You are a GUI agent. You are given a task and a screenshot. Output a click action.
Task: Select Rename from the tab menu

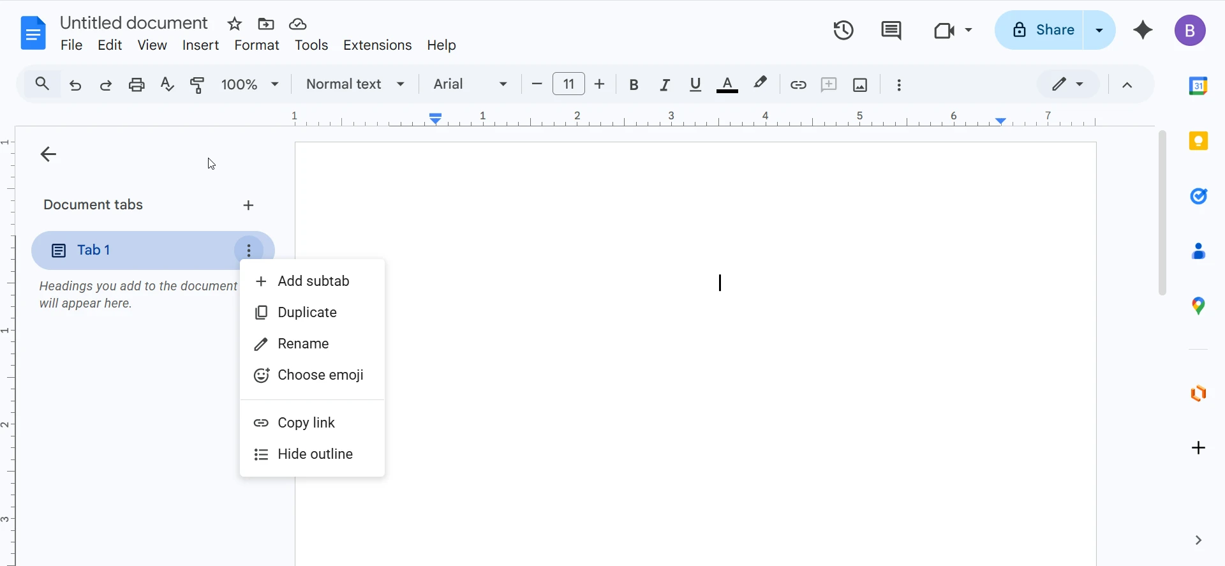pos(303,344)
